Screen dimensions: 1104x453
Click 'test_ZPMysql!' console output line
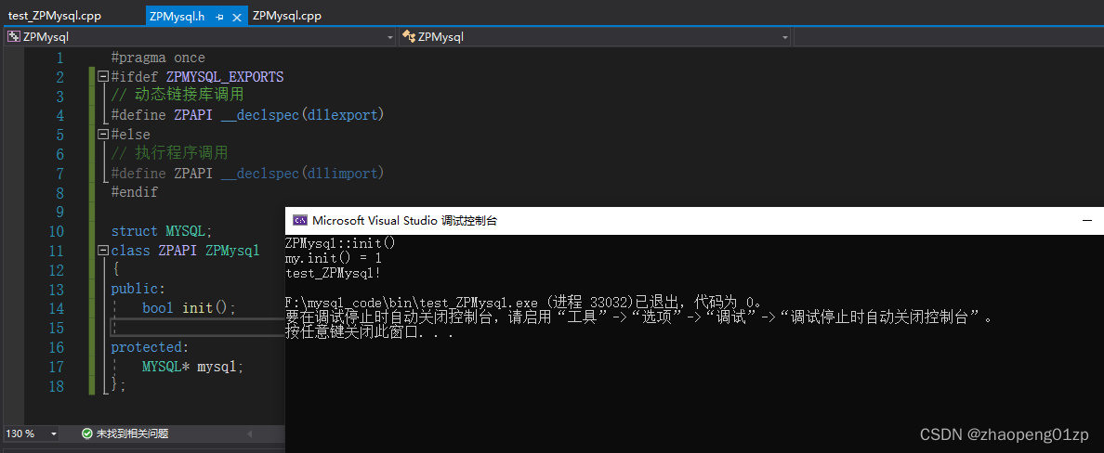(x=334, y=273)
